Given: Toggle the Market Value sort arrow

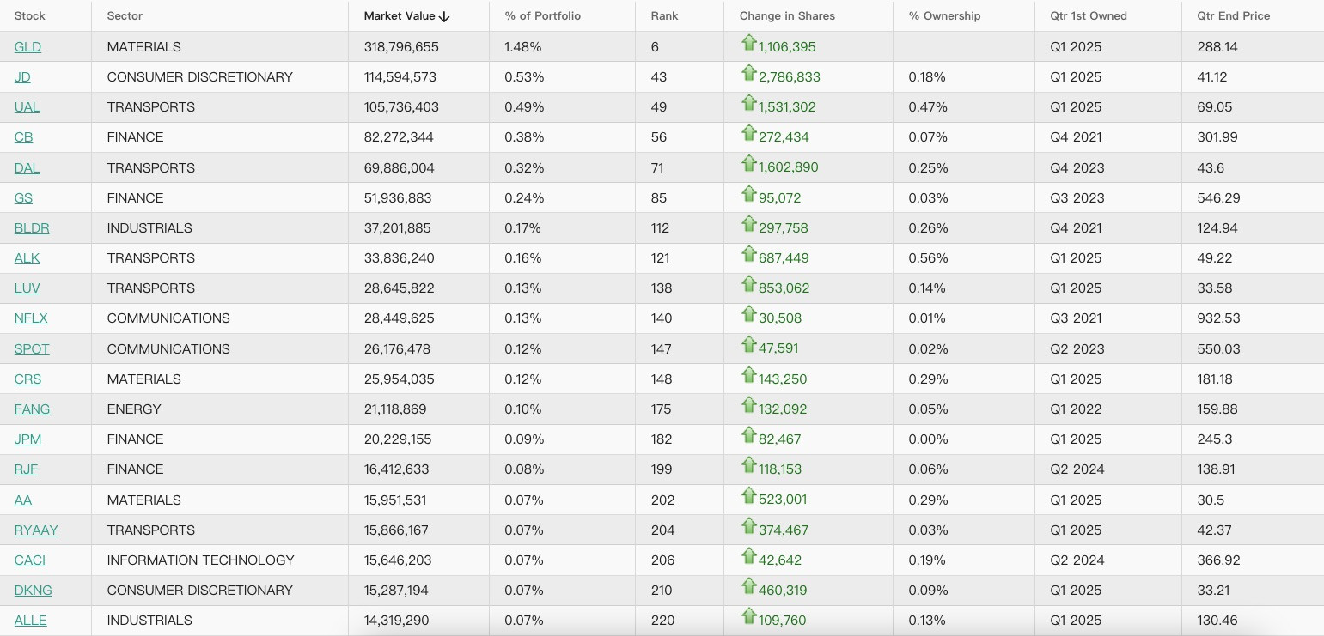Looking at the screenshot, I should point(444,16).
